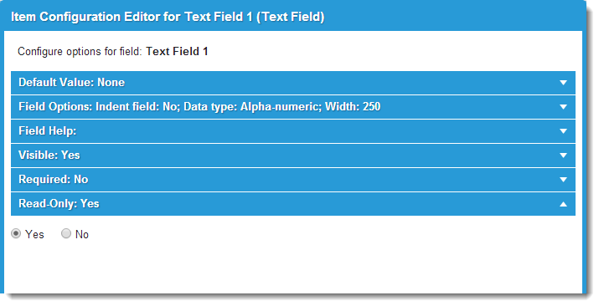Select the Yes radio button

click(x=16, y=233)
